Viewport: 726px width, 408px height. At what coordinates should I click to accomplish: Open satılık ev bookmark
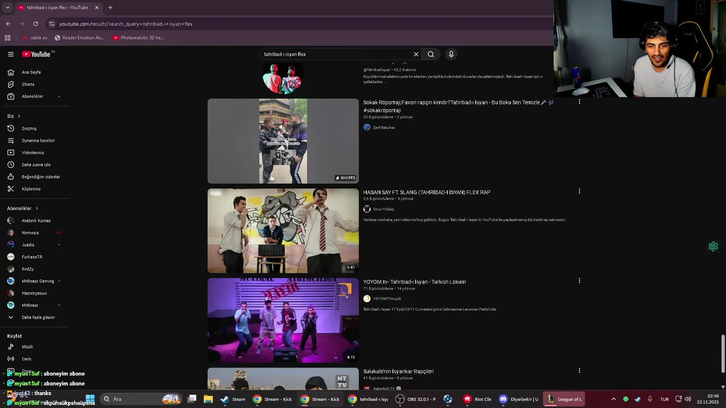coord(35,38)
